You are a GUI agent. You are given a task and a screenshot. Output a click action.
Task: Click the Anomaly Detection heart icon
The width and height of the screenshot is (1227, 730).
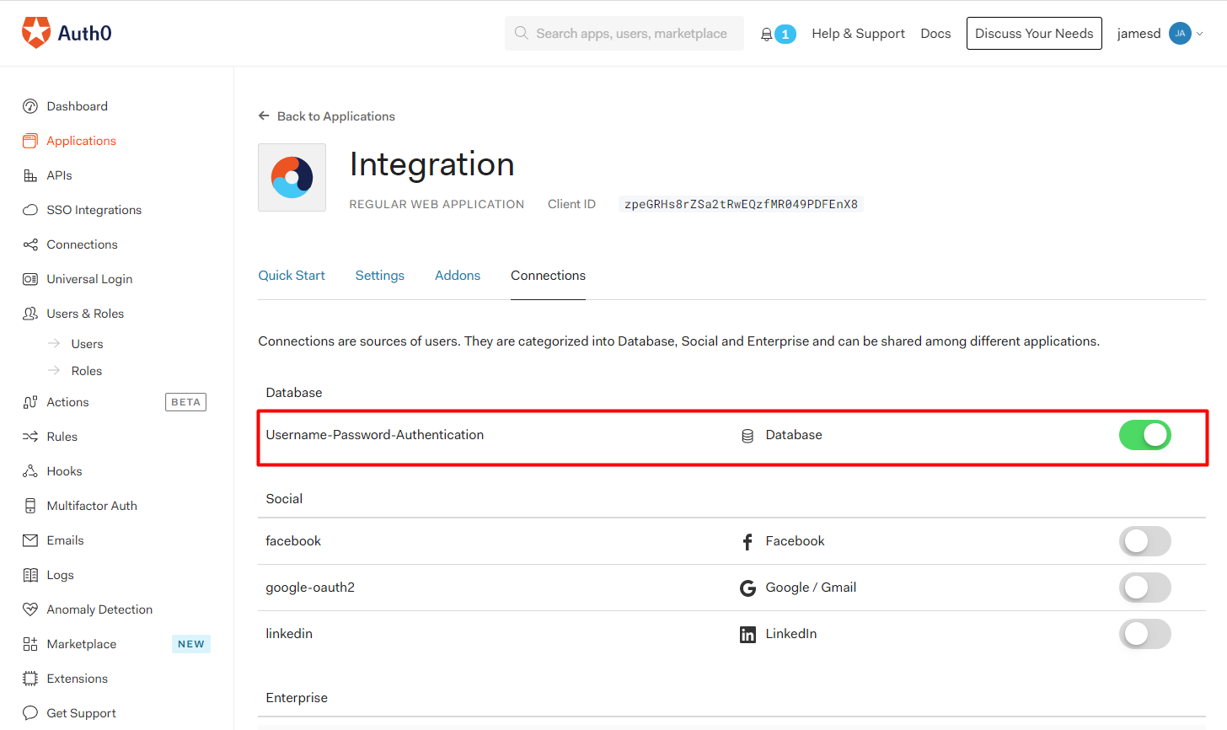click(30, 609)
